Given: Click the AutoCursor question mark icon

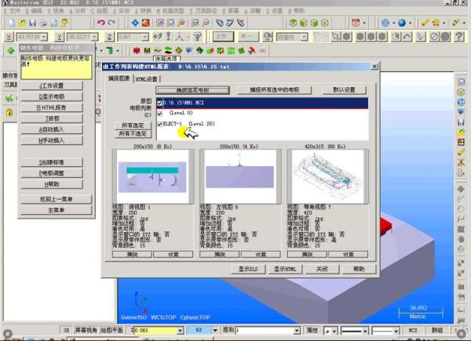Looking at the screenshot, I should coord(197,37).
